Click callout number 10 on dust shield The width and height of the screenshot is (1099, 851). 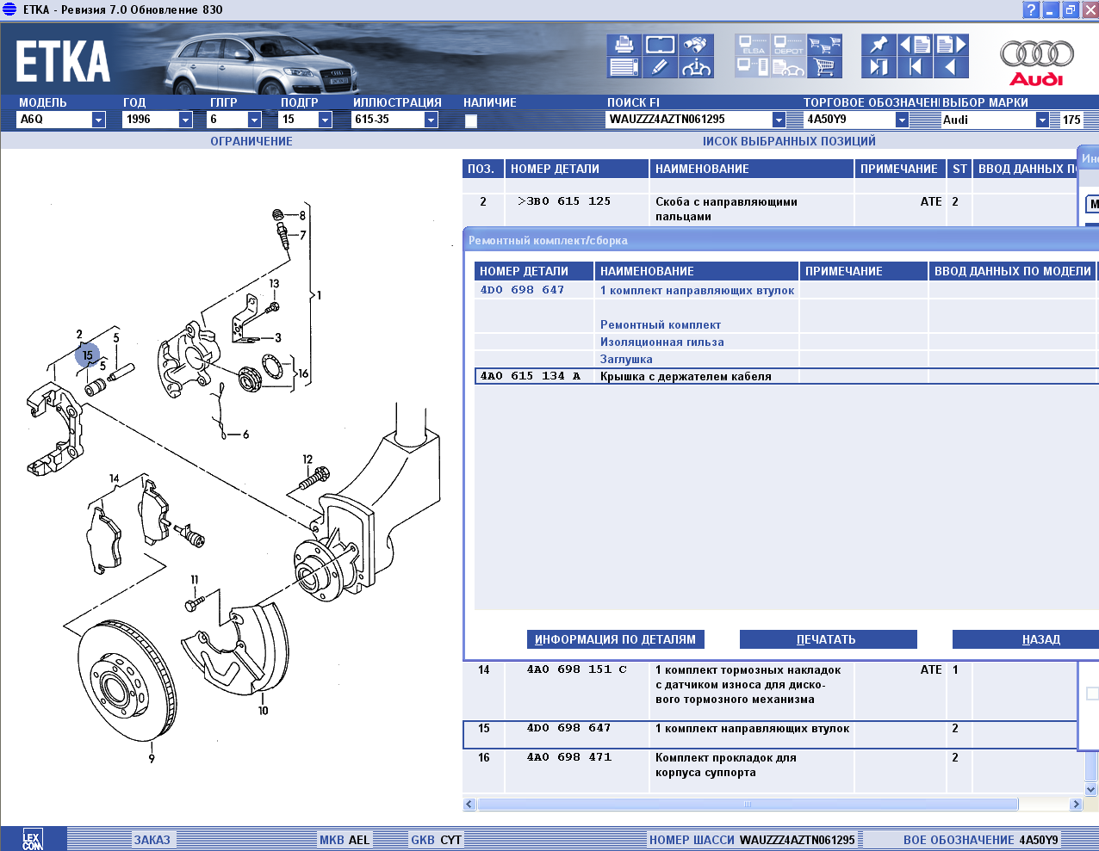pyautogui.click(x=263, y=710)
